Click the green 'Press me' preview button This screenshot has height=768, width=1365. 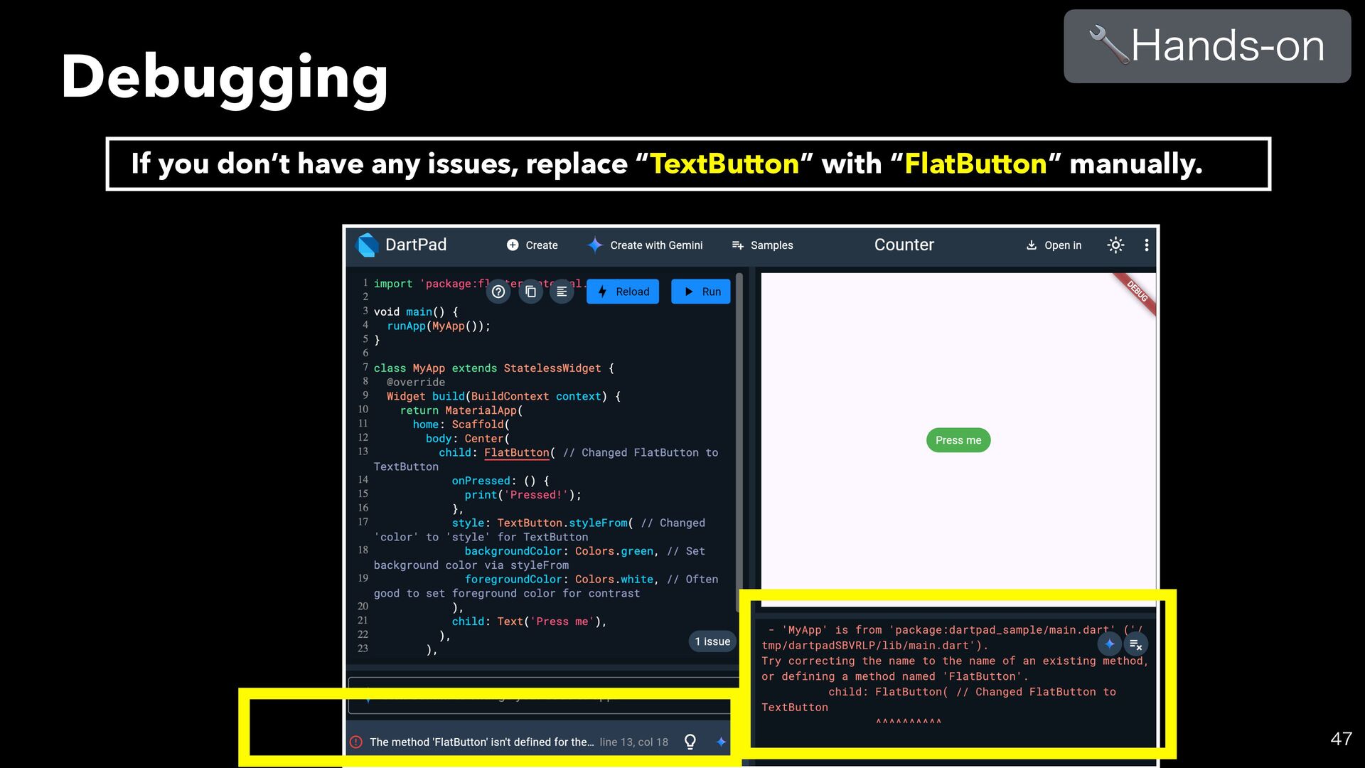pos(958,440)
